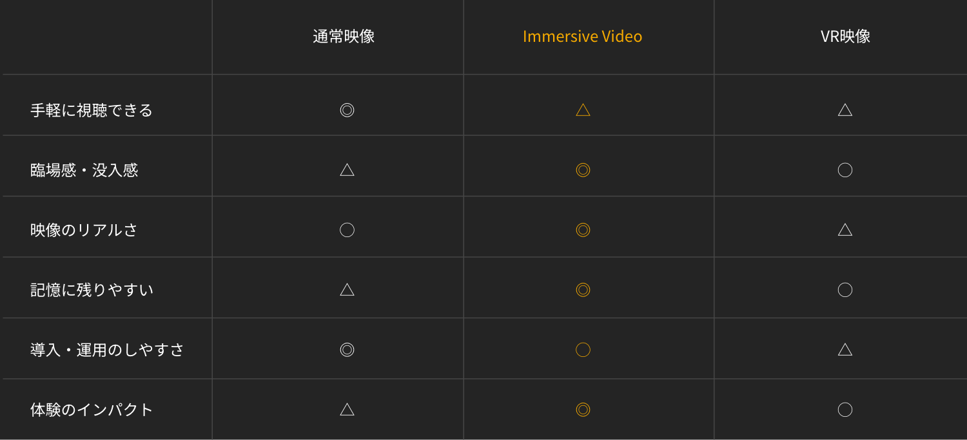The width and height of the screenshot is (967, 440).
Task: Select the VR映像 circle in 臨場感・没入感 row
Action: pos(845,170)
